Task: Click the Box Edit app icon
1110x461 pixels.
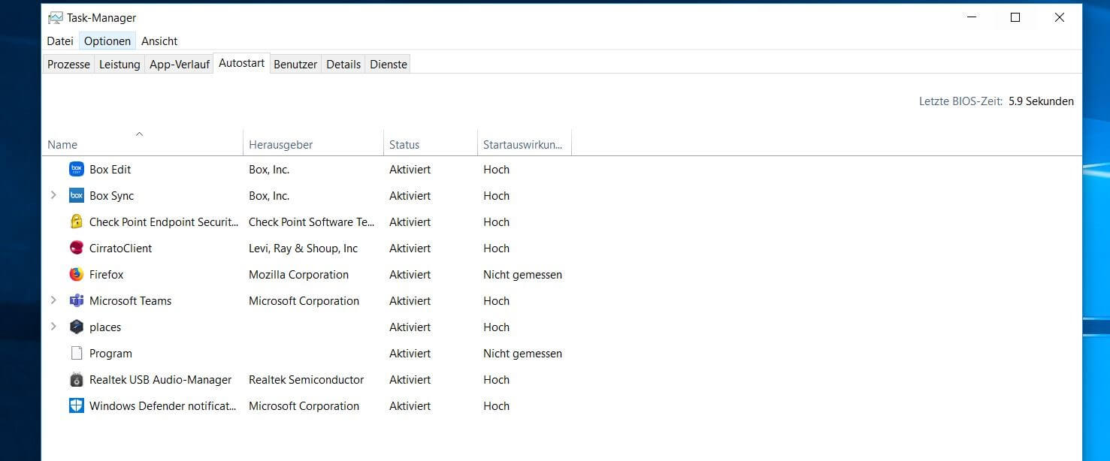Action: [x=76, y=169]
